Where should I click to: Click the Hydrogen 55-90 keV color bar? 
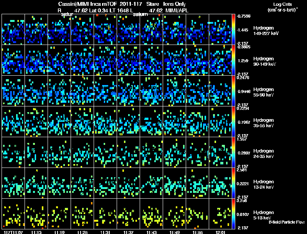[x=233, y=91]
